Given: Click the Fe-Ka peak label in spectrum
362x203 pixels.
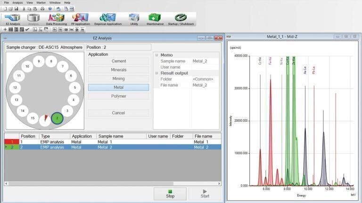Looking at the screenshot, I should point(270,61).
